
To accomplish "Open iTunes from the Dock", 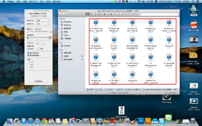I will (30, 121).
